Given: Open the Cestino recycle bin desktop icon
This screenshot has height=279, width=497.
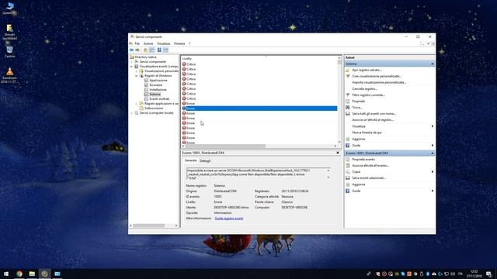Looking at the screenshot, I should [x=9, y=52].
